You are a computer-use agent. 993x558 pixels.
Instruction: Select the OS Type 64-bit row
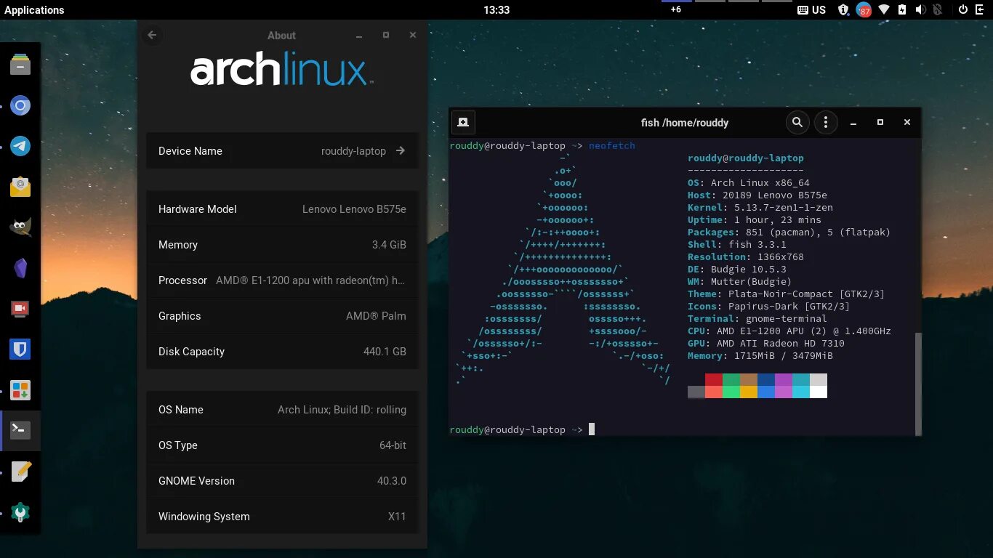click(x=282, y=445)
